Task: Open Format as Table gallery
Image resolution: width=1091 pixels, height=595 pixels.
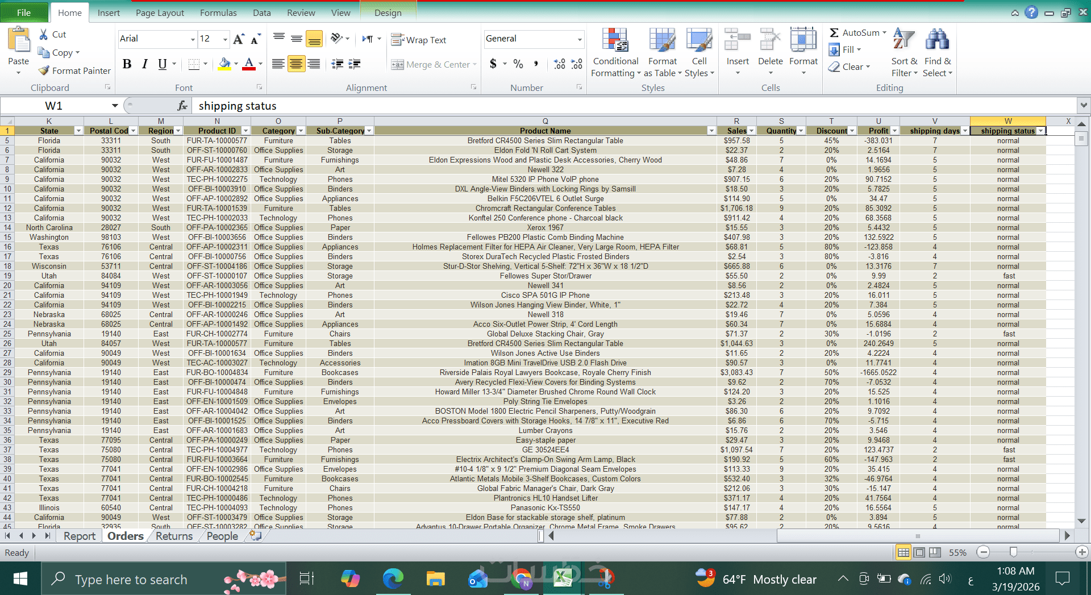Action: (x=663, y=52)
